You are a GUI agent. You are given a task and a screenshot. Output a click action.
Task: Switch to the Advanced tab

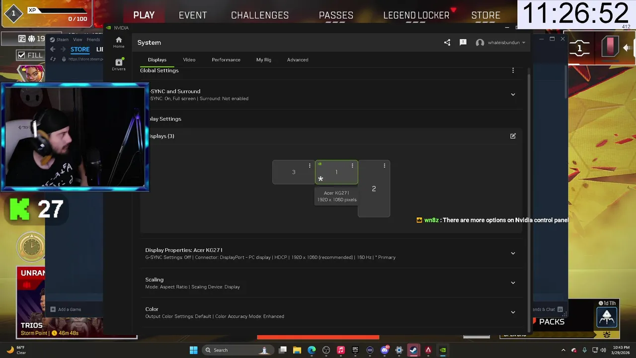[x=298, y=60]
